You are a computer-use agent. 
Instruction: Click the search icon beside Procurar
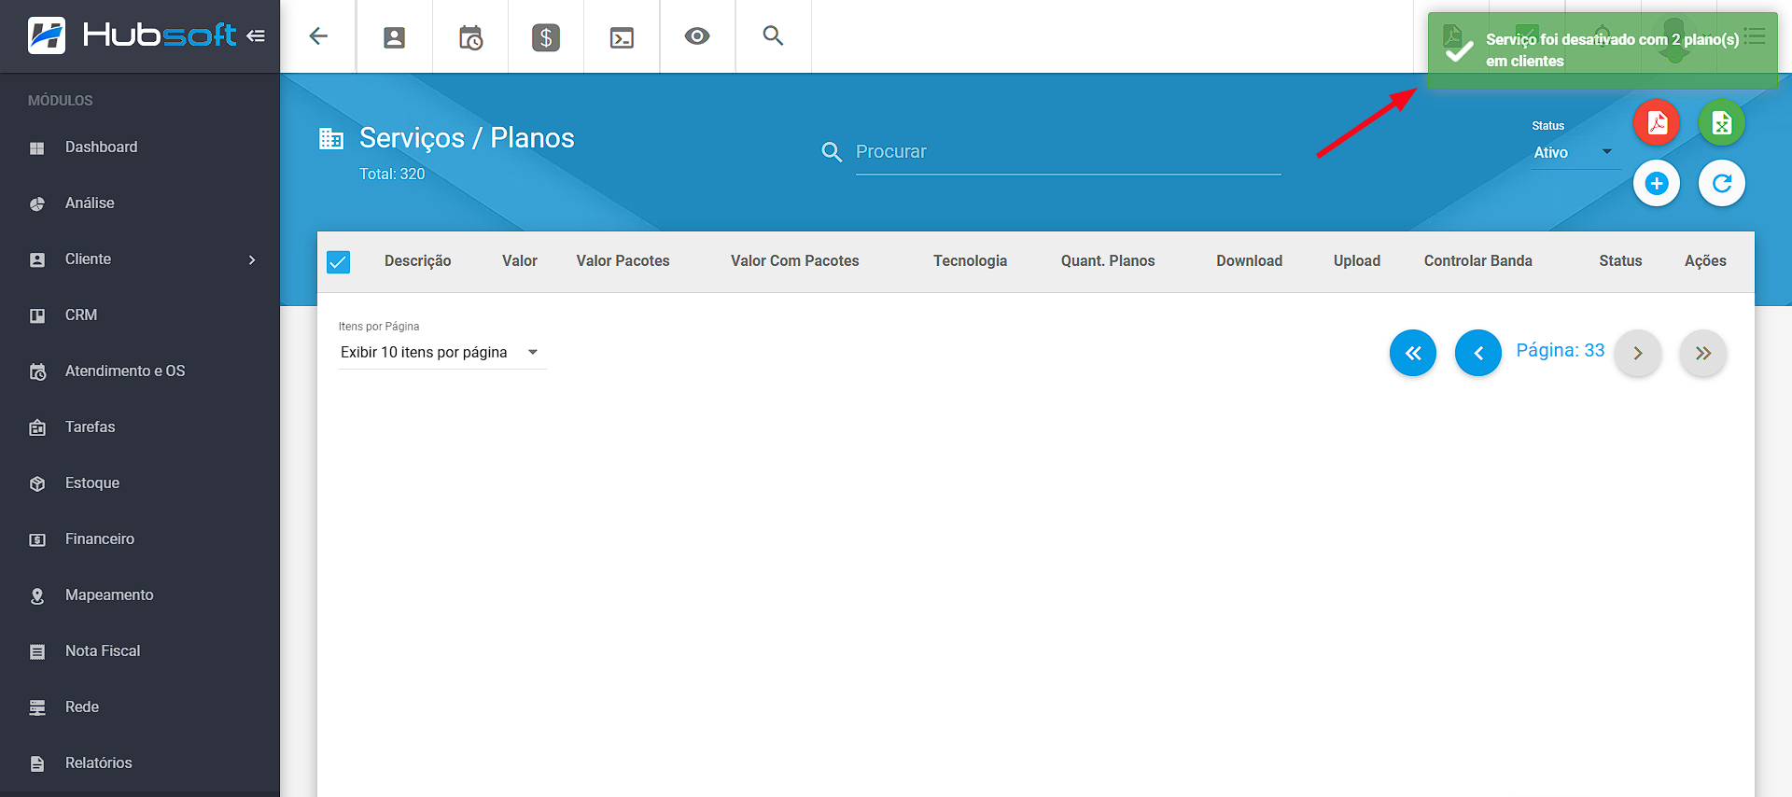[832, 151]
